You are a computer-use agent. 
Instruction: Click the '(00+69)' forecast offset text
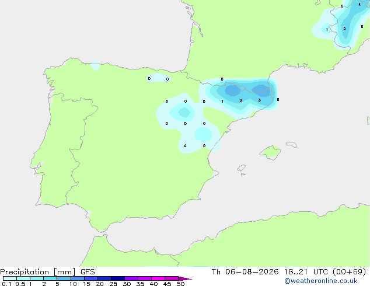[x=349, y=272]
